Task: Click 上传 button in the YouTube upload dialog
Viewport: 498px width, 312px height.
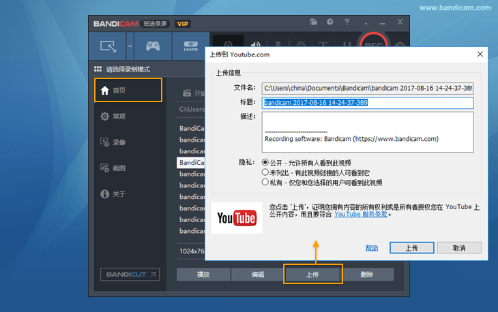Action: [412, 248]
